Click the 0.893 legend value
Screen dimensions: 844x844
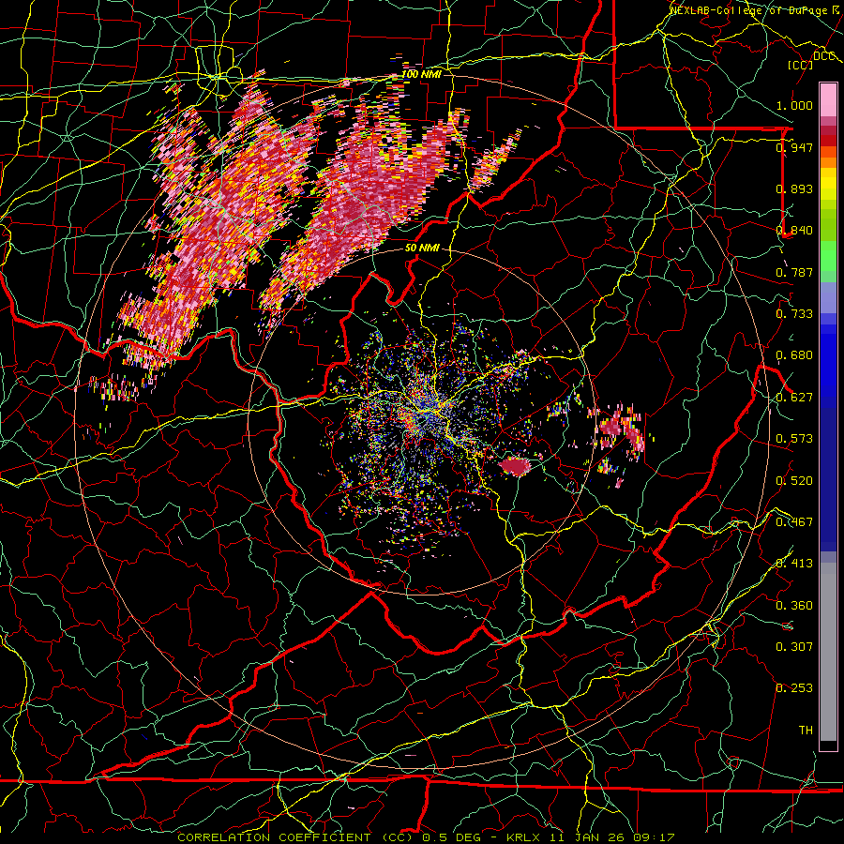pyautogui.click(x=794, y=188)
